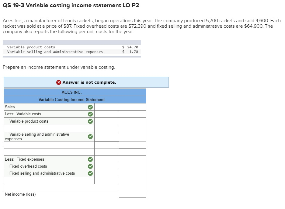Open the Net income (loss) label cell
The height and width of the screenshot is (209, 285).
(46, 194)
